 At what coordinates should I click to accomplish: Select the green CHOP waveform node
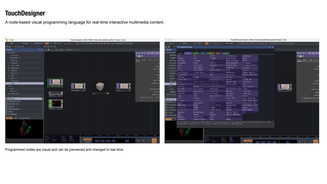56,104
